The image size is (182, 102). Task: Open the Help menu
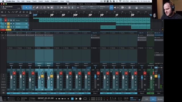point(68,1)
